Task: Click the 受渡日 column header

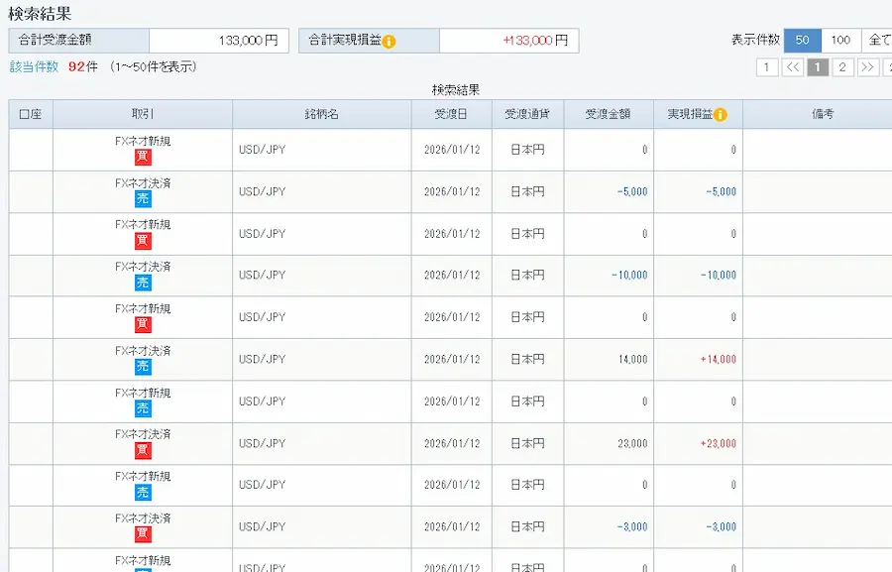Action: pos(453,114)
